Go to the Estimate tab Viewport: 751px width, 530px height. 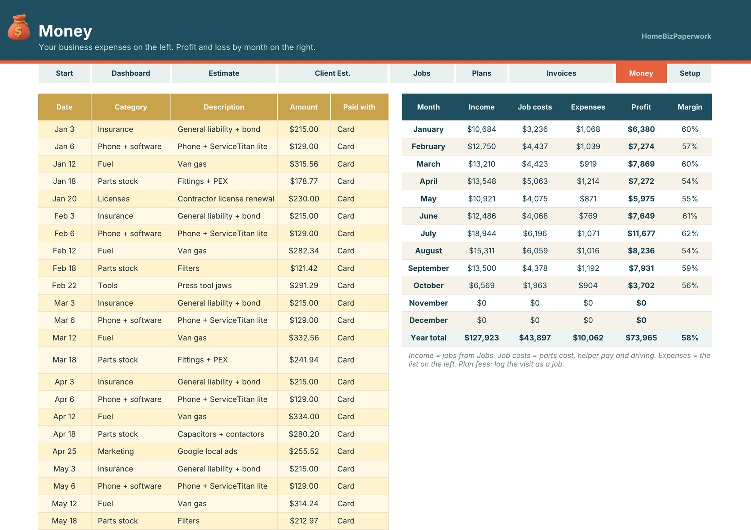(x=224, y=73)
